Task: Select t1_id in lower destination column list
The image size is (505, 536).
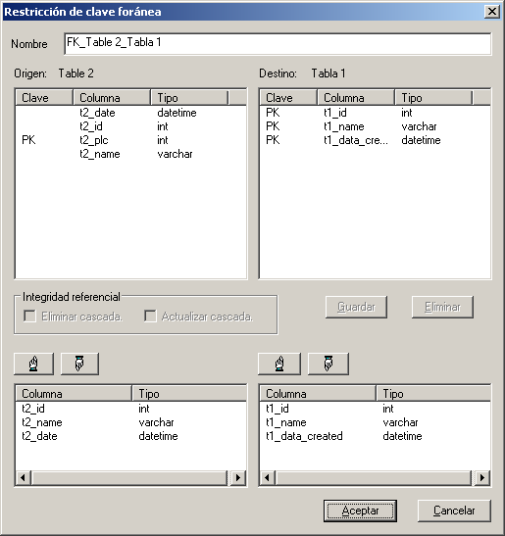Action: pos(375,409)
